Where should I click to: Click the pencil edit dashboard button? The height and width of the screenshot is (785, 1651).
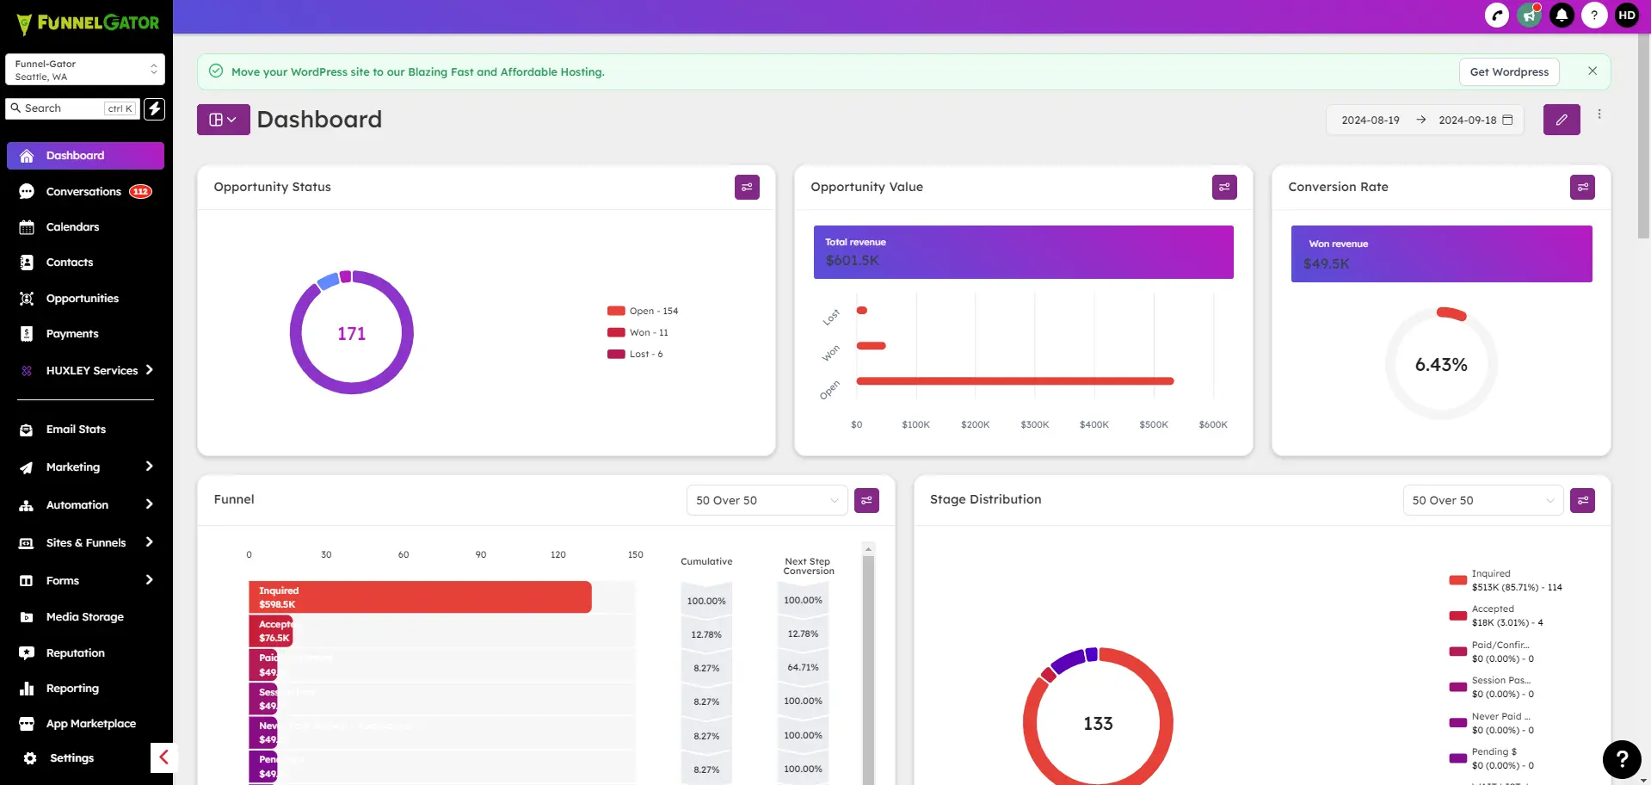(x=1562, y=120)
